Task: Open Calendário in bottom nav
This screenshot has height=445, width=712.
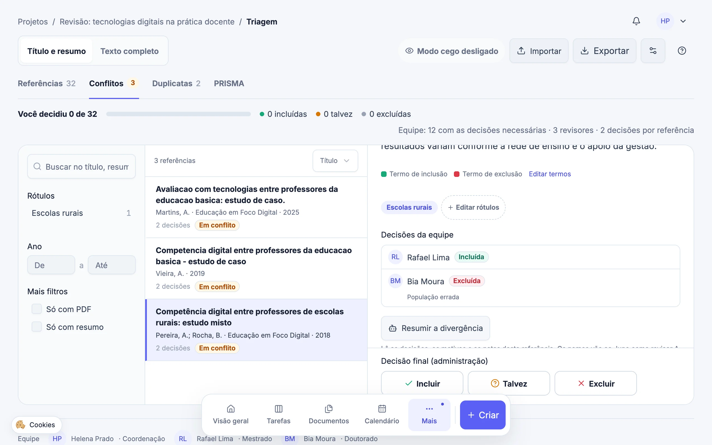Action: point(382,415)
